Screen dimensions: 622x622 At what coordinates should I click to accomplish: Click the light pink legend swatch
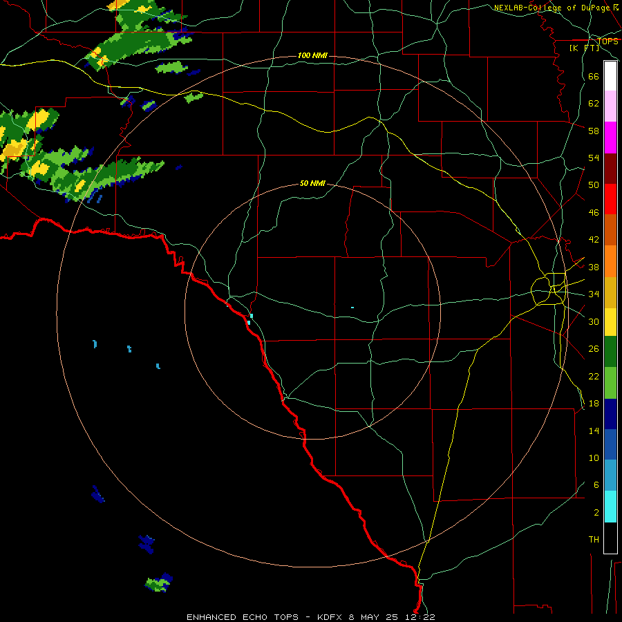[x=610, y=106]
